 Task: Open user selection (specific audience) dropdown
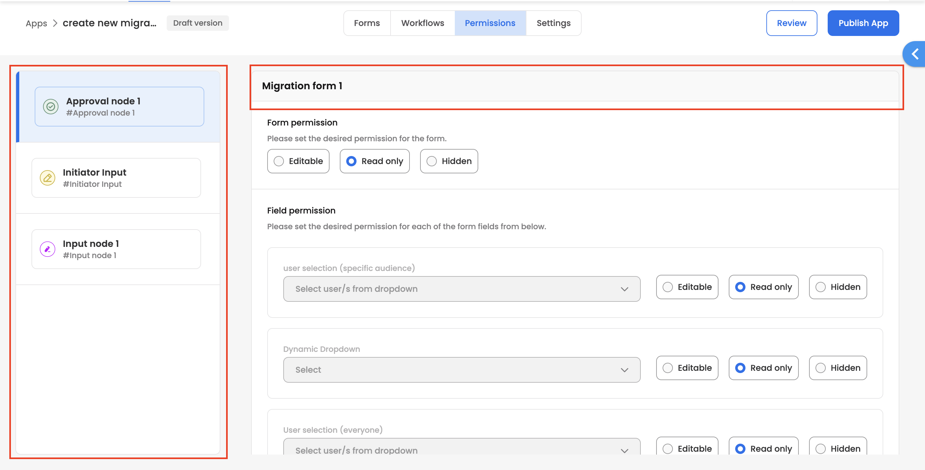click(462, 289)
